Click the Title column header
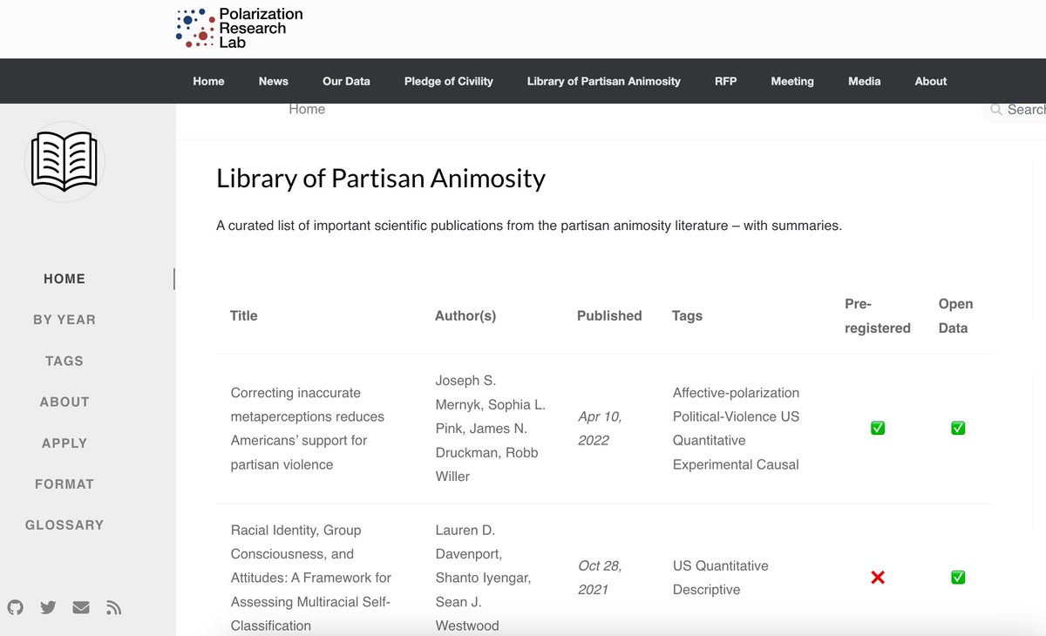 point(243,315)
